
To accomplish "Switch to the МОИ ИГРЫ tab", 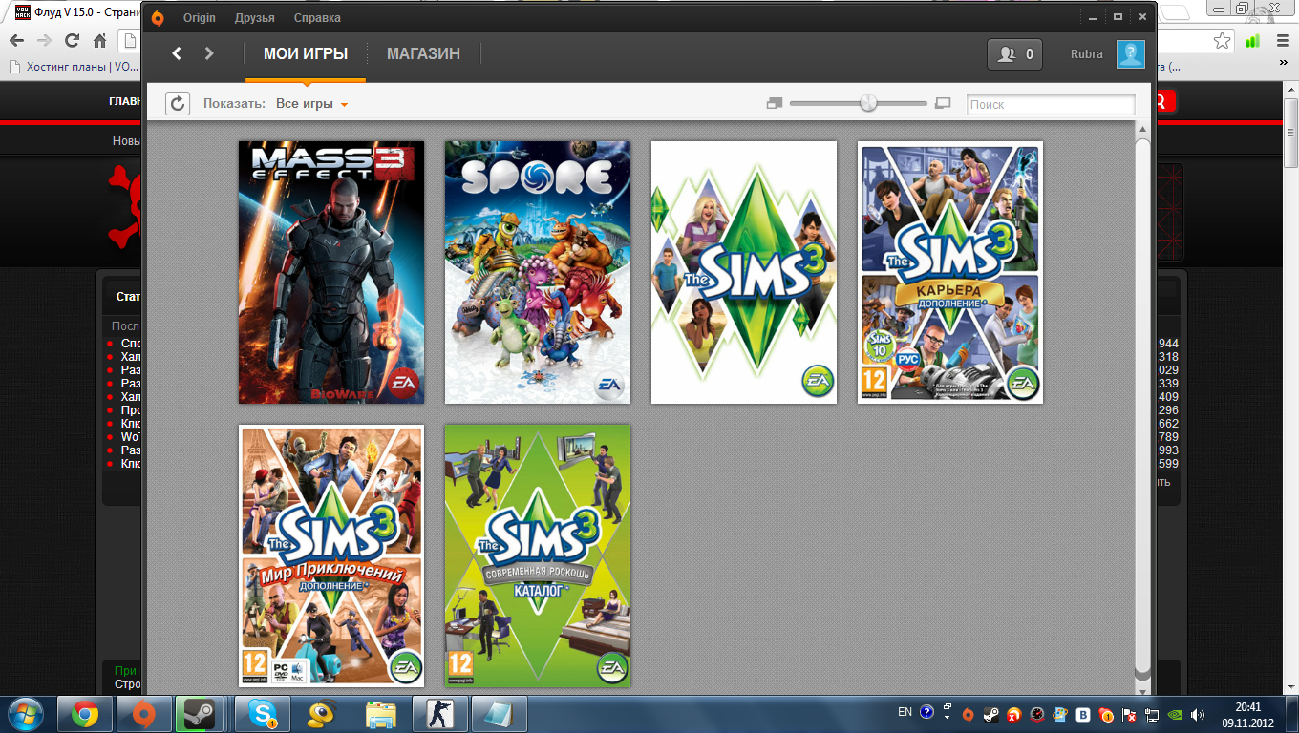I will (x=306, y=54).
